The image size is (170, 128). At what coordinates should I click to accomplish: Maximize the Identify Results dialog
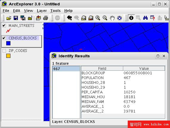[158, 56]
